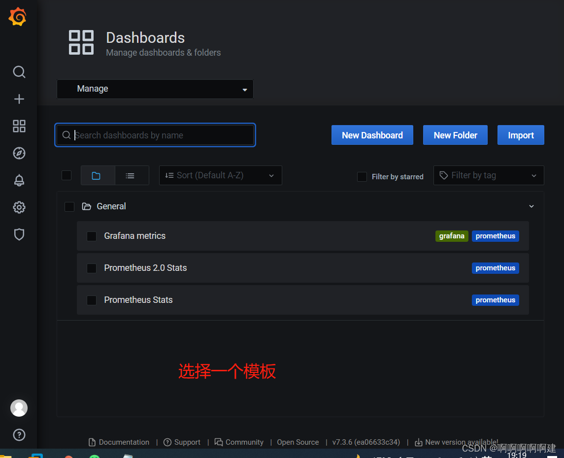Open the Support footer link
Image resolution: width=564 pixels, height=458 pixels.
[187, 442]
